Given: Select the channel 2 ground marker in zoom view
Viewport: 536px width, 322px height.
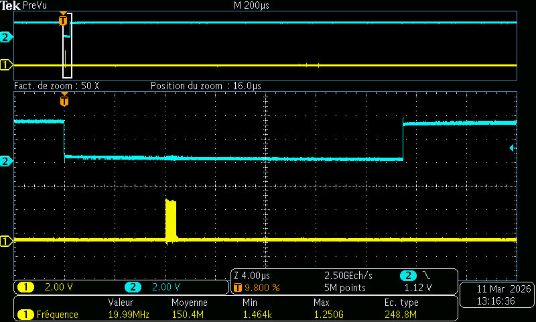Looking at the screenshot, I should [x=7, y=161].
